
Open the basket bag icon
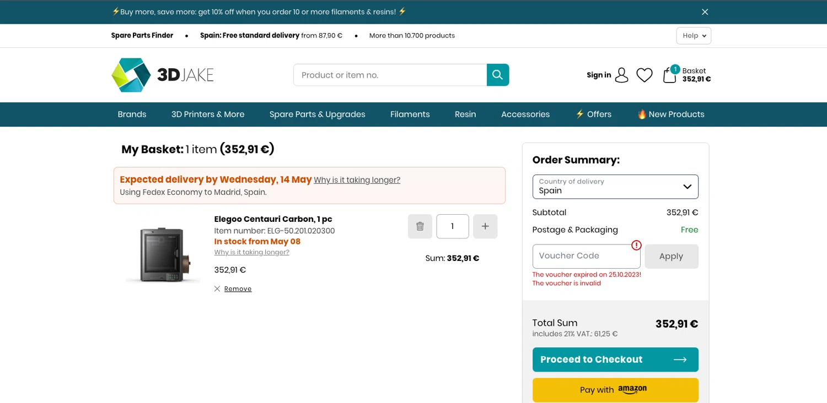pyautogui.click(x=669, y=75)
